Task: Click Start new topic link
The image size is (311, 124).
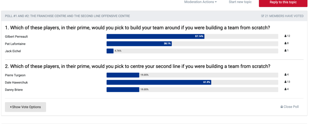Action: [x=240, y=2]
